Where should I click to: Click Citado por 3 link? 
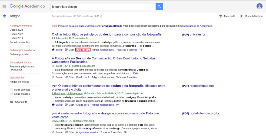pyautogui.click(x=83, y=49)
